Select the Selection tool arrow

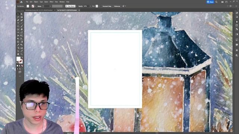coord(18,14)
